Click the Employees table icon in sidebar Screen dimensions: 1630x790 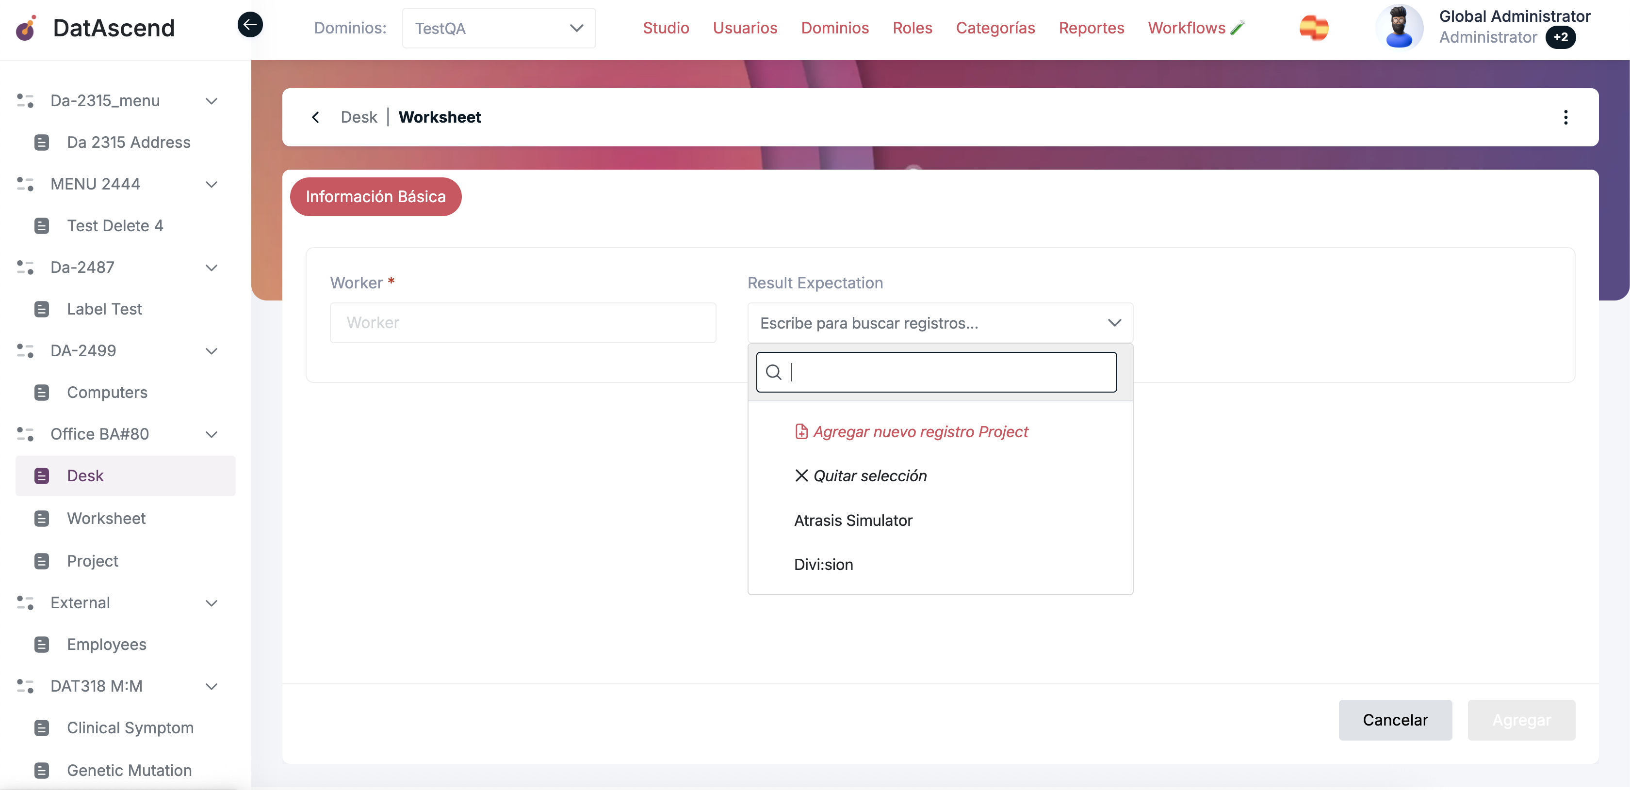[42, 644]
